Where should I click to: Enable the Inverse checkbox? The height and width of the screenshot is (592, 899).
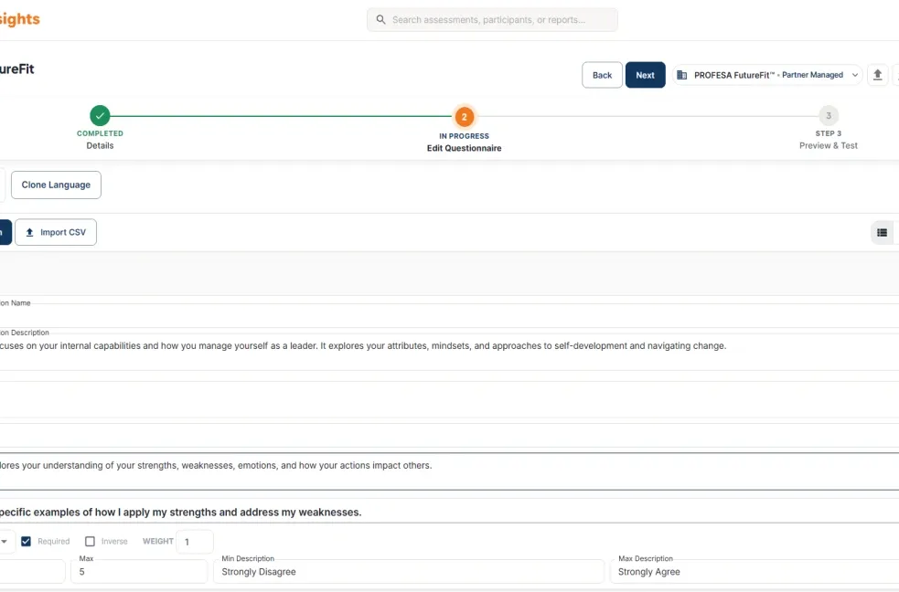point(90,541)
